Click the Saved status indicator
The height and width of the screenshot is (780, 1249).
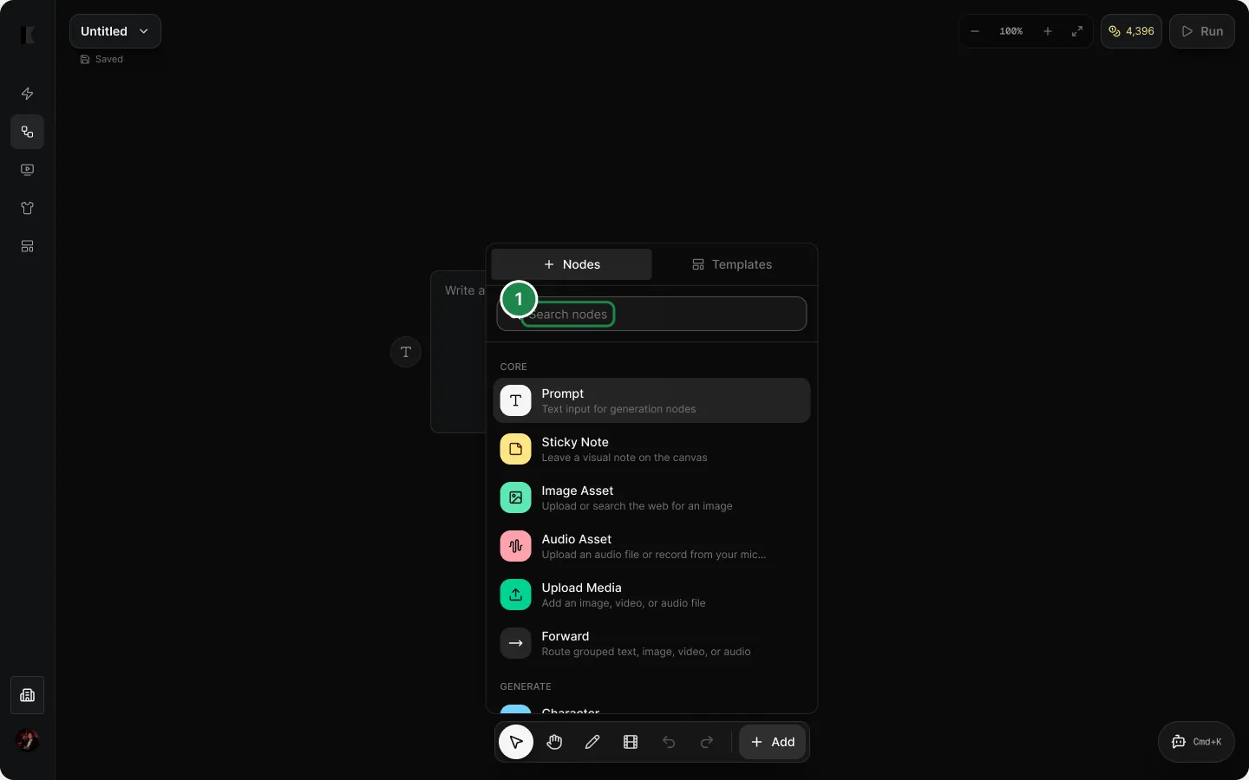pos(102,59)
